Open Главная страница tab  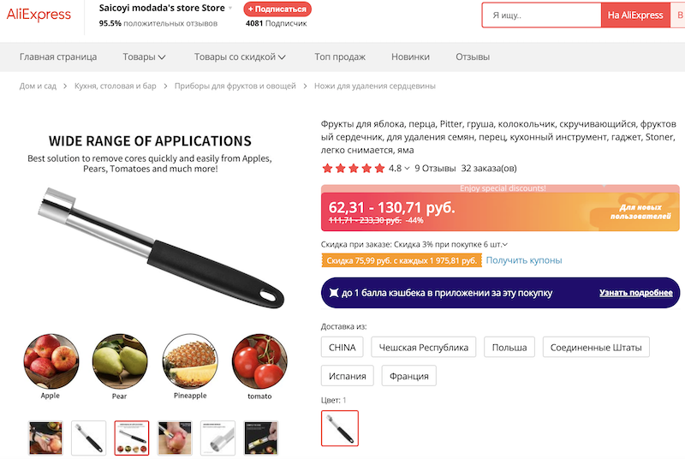58,57
